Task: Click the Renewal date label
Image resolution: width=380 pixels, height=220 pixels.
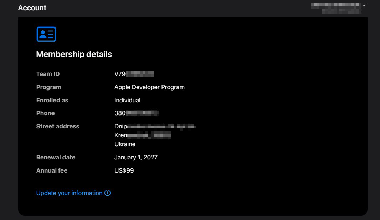Action: pyautogui.click(x=56, y=157)
